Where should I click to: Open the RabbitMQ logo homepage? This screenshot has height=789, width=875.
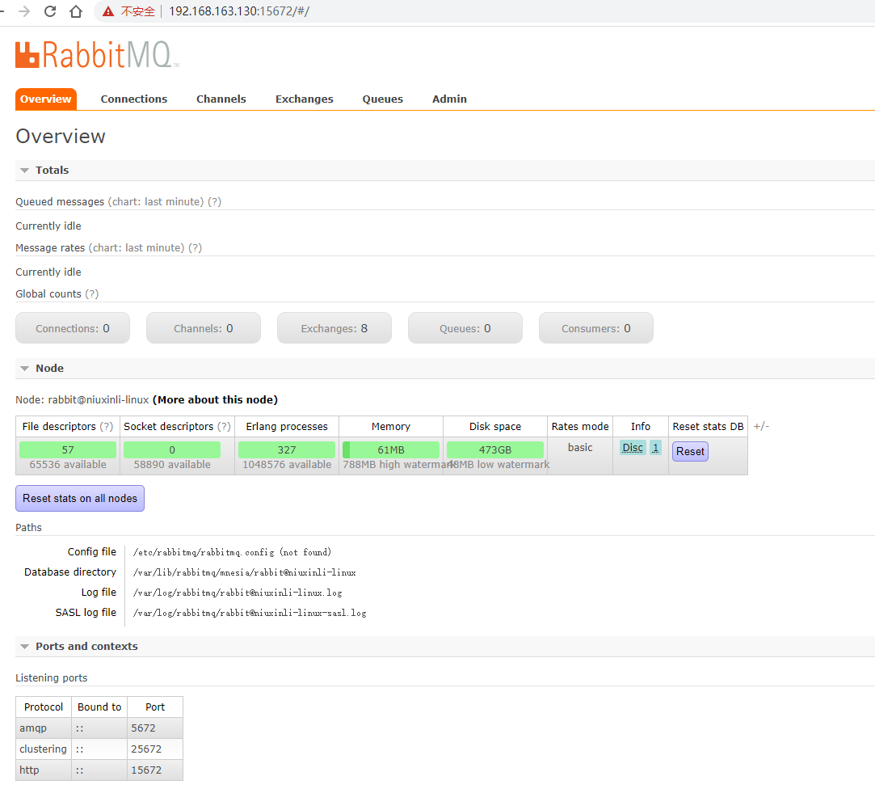coord(97,55)
